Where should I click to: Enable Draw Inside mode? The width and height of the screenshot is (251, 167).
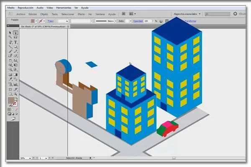pyautogui.click(x=16, y=114)
